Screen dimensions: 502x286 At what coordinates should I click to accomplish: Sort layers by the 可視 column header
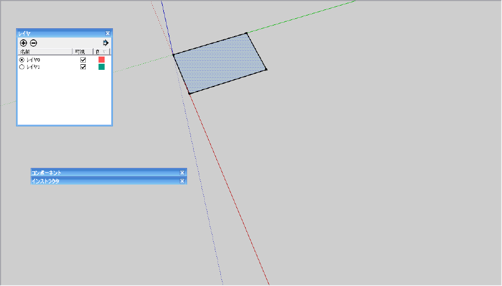tap(82, 52)
